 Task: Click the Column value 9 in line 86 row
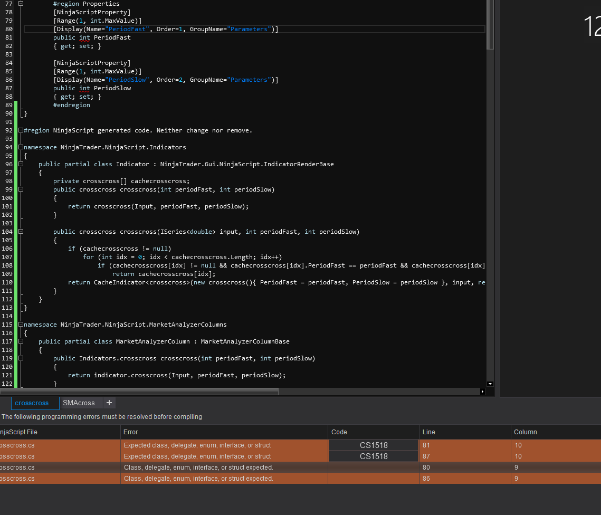516,479
